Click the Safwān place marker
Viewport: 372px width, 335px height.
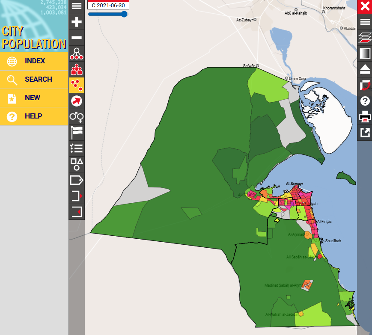[257, 65]
